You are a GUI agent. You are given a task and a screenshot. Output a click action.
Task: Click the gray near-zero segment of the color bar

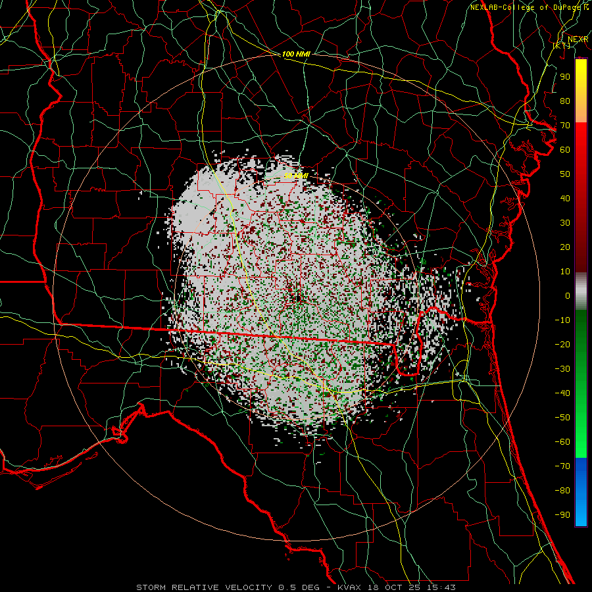(x=581, y=291)
